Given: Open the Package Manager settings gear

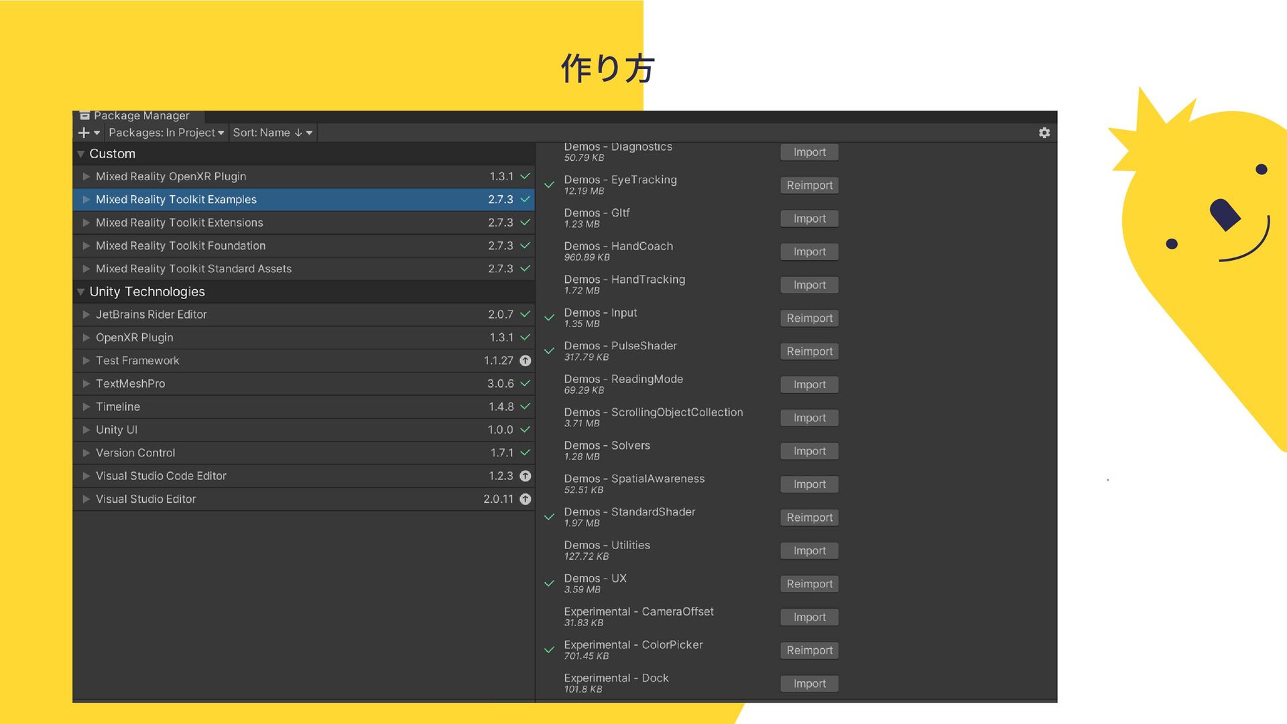Looking at the screenshot, I should [x=1044, y=133].
